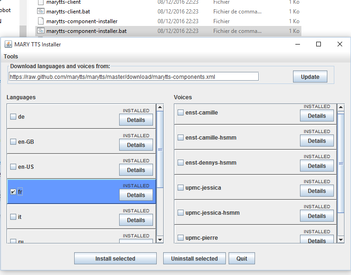The height and width of the screenshot is (275, 351).
Task: Open Details for the it language
Action: [136, 220]
